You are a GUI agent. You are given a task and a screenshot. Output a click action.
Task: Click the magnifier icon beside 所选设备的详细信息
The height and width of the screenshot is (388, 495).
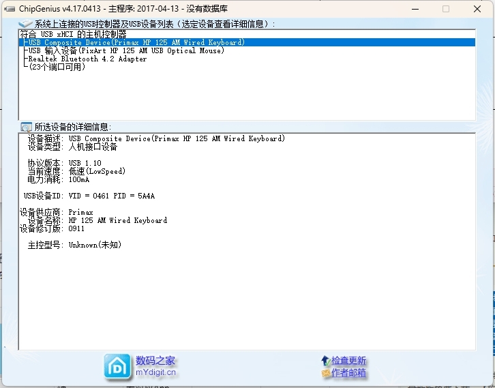26,127
